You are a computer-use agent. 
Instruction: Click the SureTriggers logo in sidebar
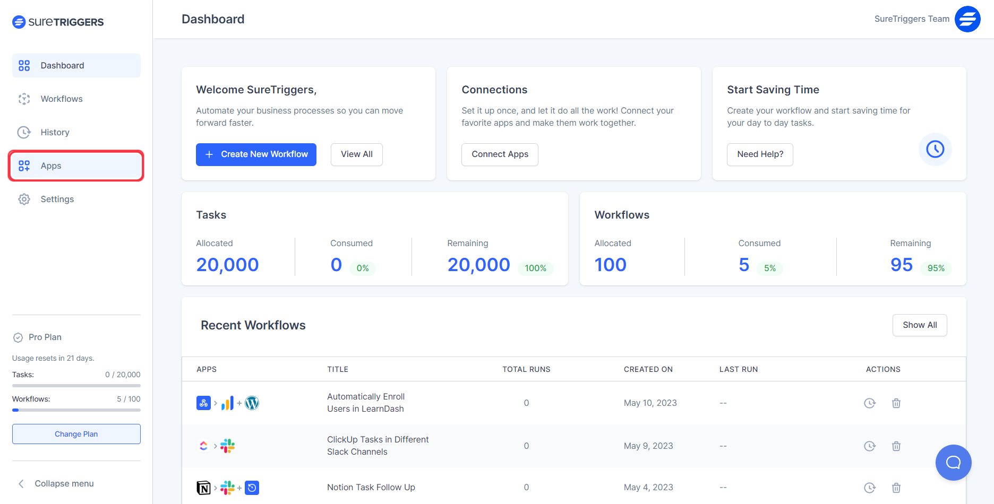58,22
